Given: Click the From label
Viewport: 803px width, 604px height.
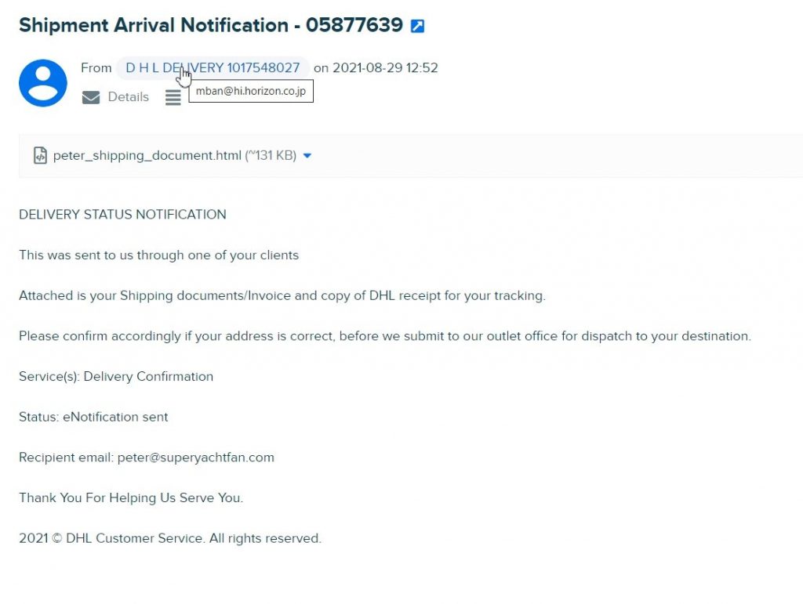Looking at the screenshot, I should coord(96,68).
